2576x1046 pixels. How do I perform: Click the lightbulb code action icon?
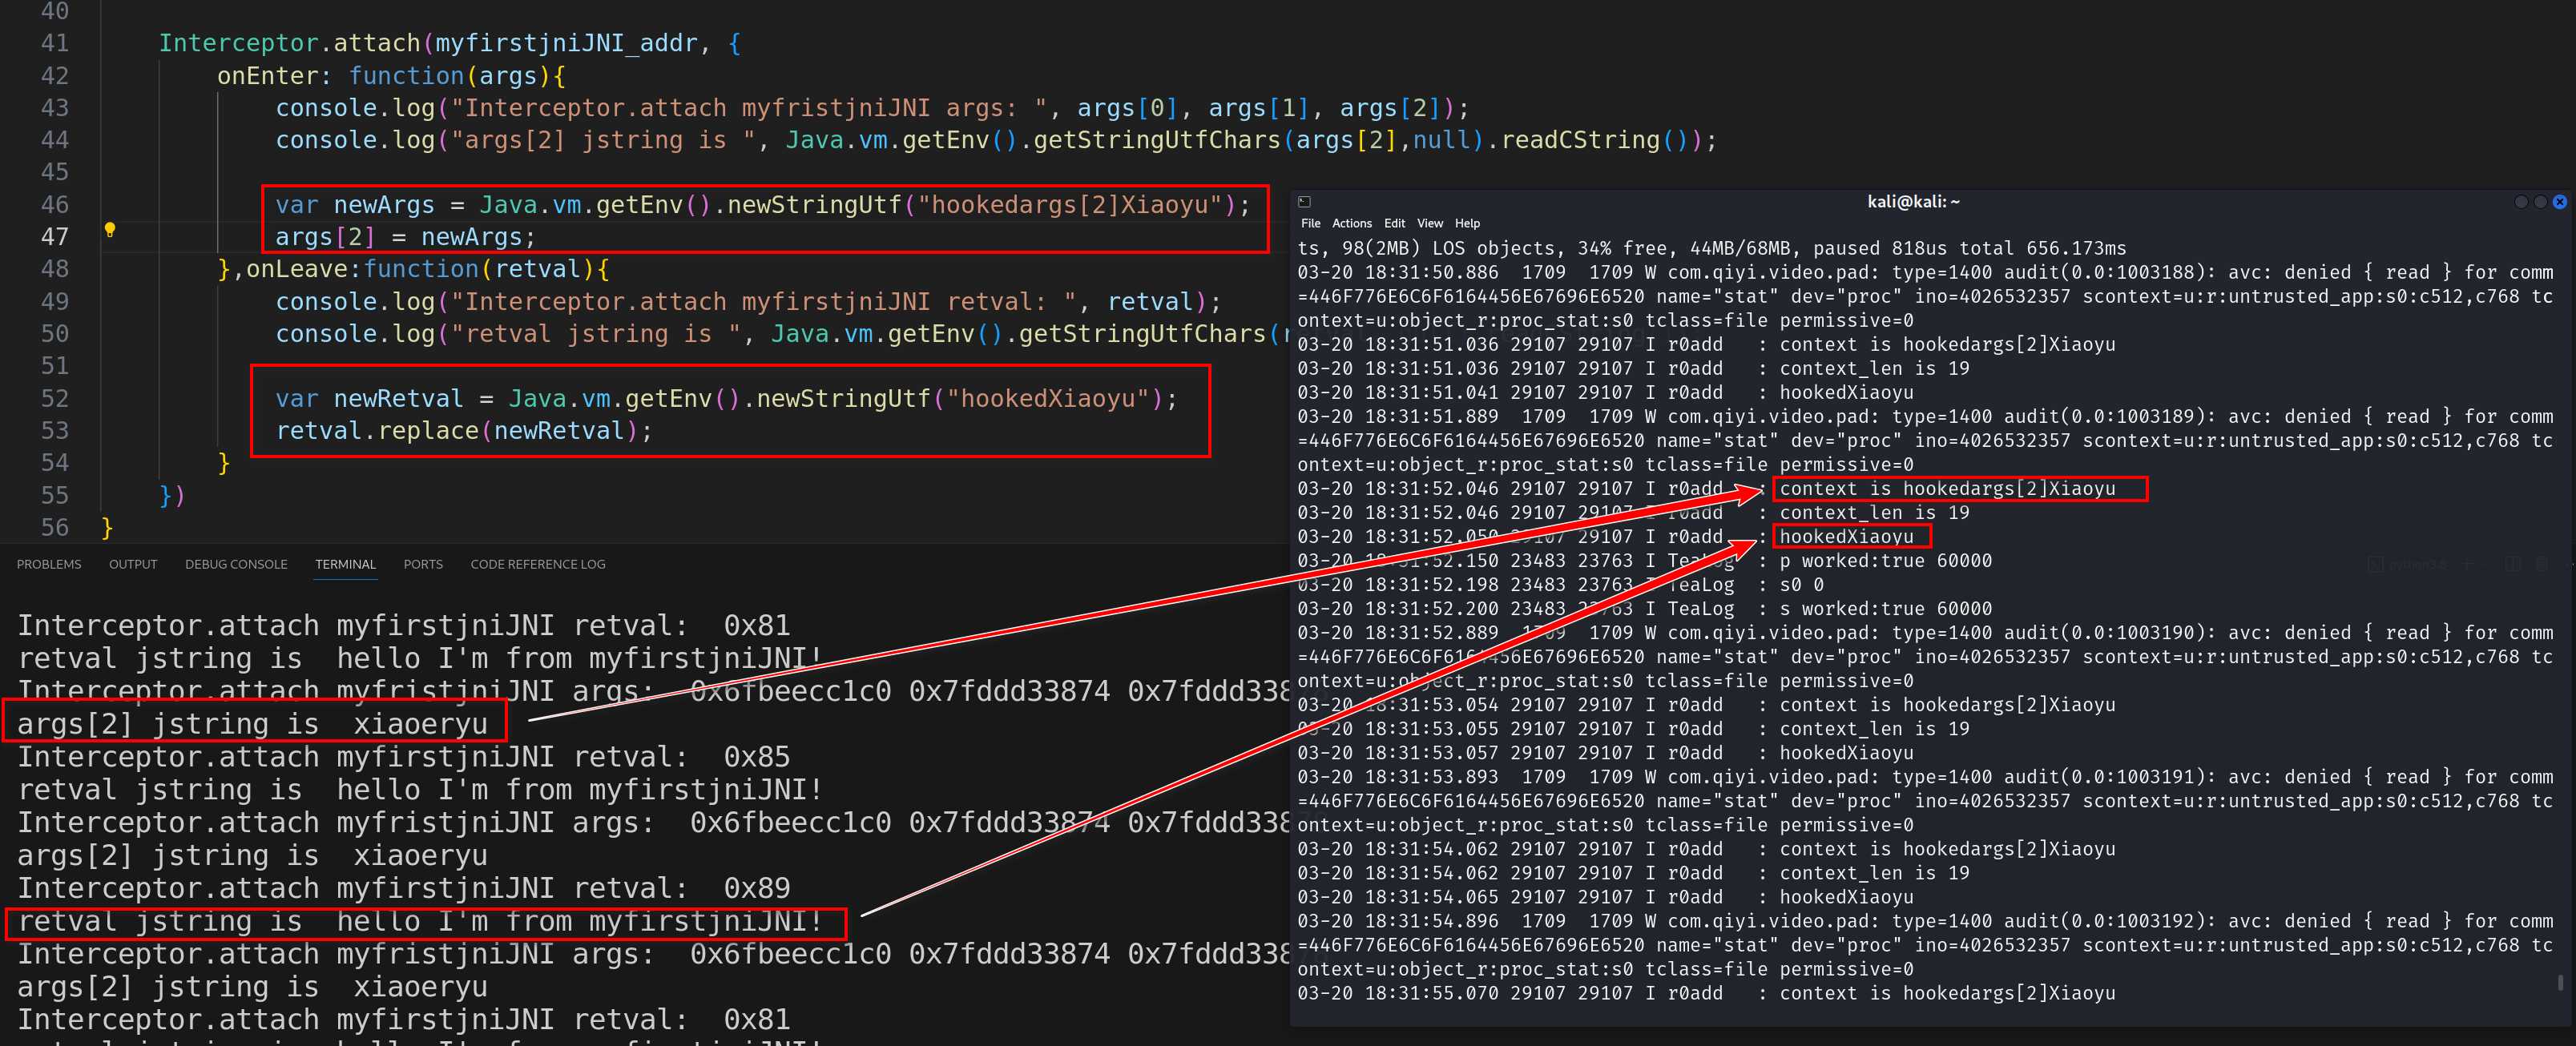[110, 230]
